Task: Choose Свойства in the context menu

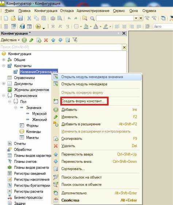Action: 70,200
